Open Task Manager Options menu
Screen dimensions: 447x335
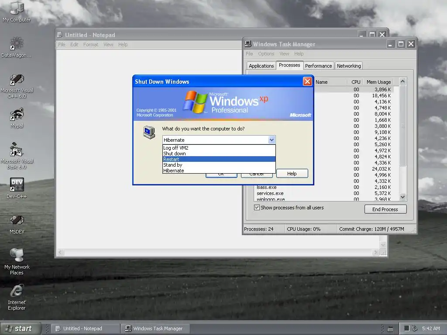pos(266,54)
